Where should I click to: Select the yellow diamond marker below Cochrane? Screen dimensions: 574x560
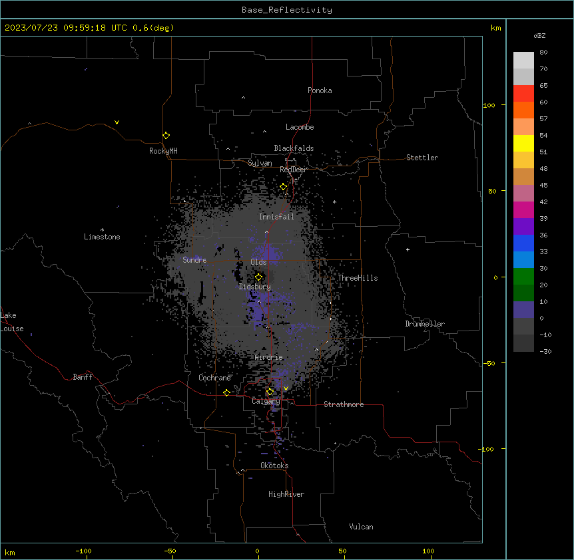(226, 392)
